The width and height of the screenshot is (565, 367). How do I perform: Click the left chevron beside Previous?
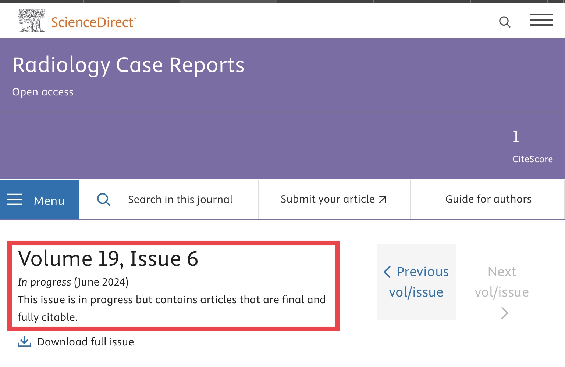(387, 272)
